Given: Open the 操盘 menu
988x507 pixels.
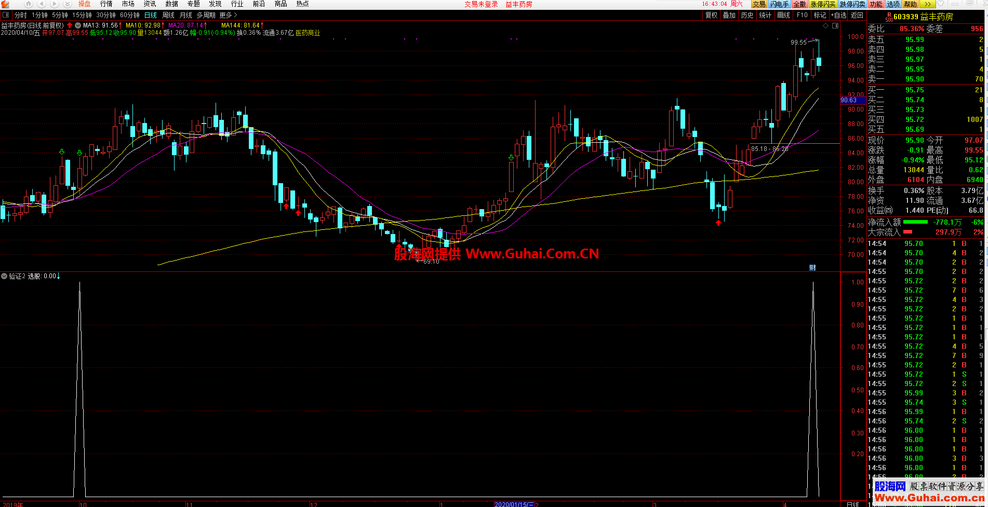Looking at the screenshot, I should [x=84, y=4].
